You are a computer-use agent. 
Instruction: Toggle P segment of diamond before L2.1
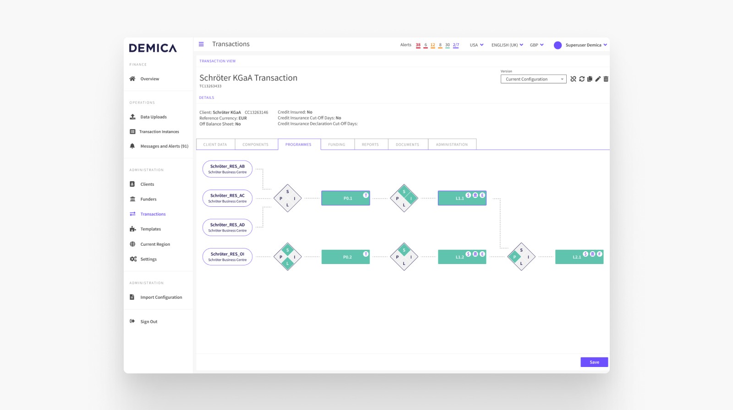514,257
